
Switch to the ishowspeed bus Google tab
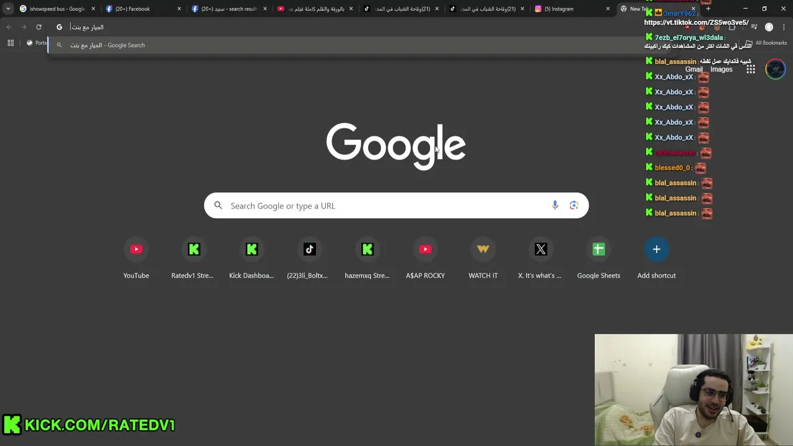point(56,9)
